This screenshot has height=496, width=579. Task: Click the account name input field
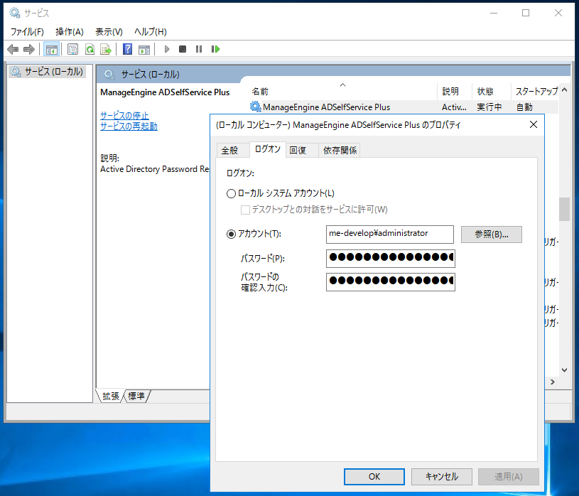pos(390,234)
